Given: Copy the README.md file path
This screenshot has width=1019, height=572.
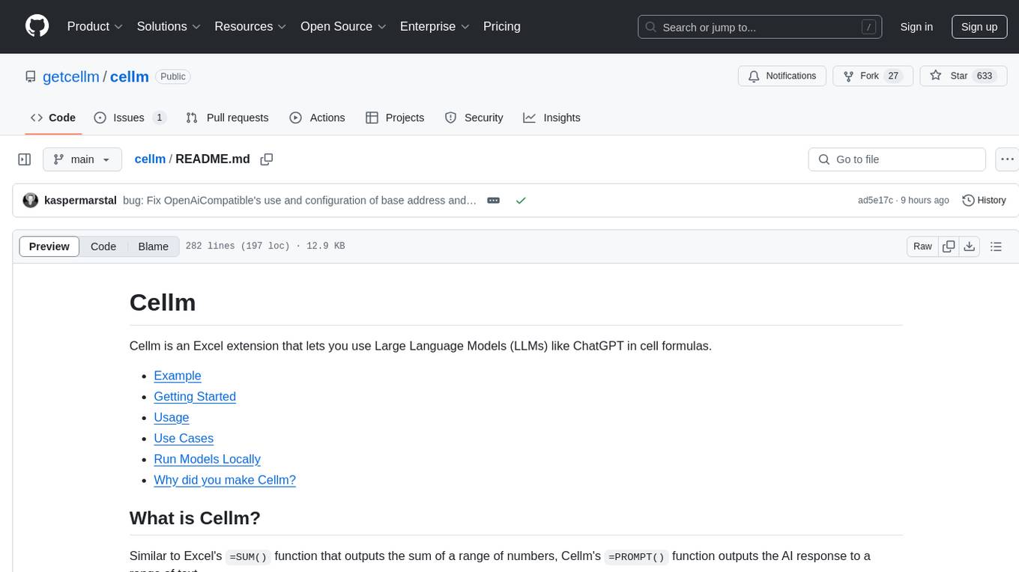Looking at the screenshot, I should [266, 159].
